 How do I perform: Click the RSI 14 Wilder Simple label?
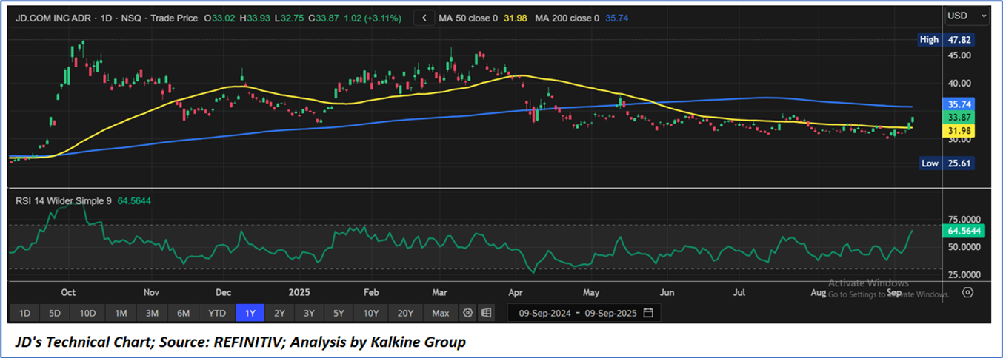tap(61, 200)
